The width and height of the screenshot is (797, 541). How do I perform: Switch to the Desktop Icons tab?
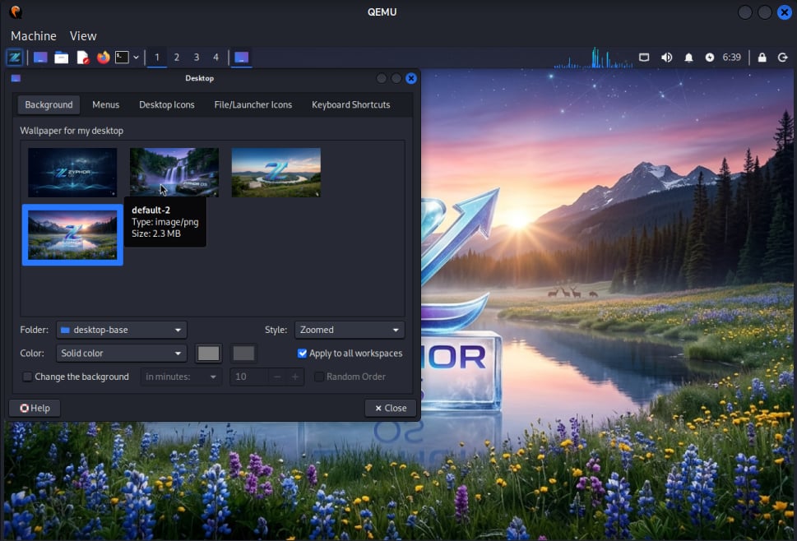click(166, 104)
